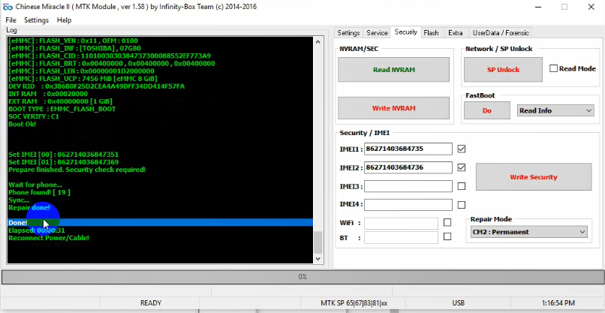Enable the Read Mode checkbox
Image resolution: width=605 pixels, height=313 pixels.
553,68
